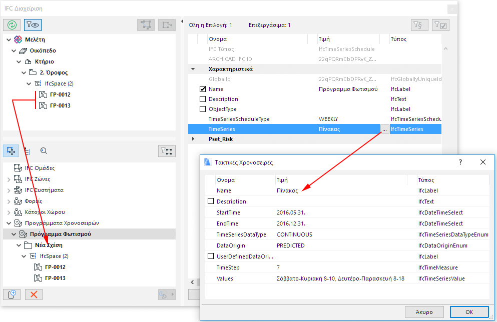Select the assignments view icon
Screen dimensions: 497x322
(x=11, y=151)
